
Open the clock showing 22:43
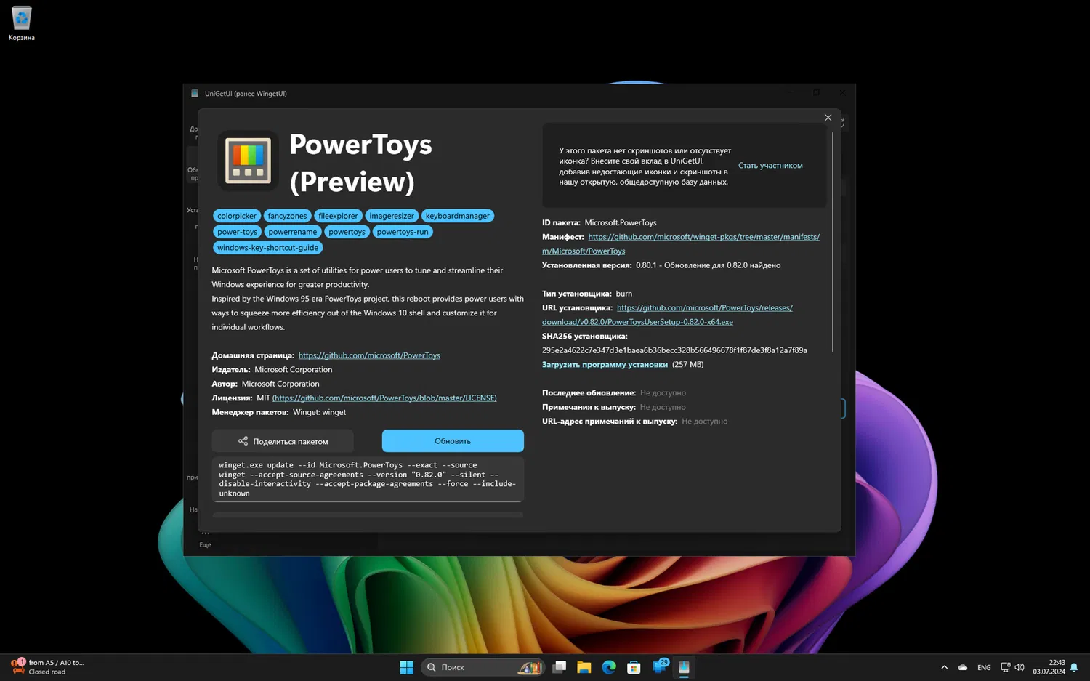click(1049, 667)
